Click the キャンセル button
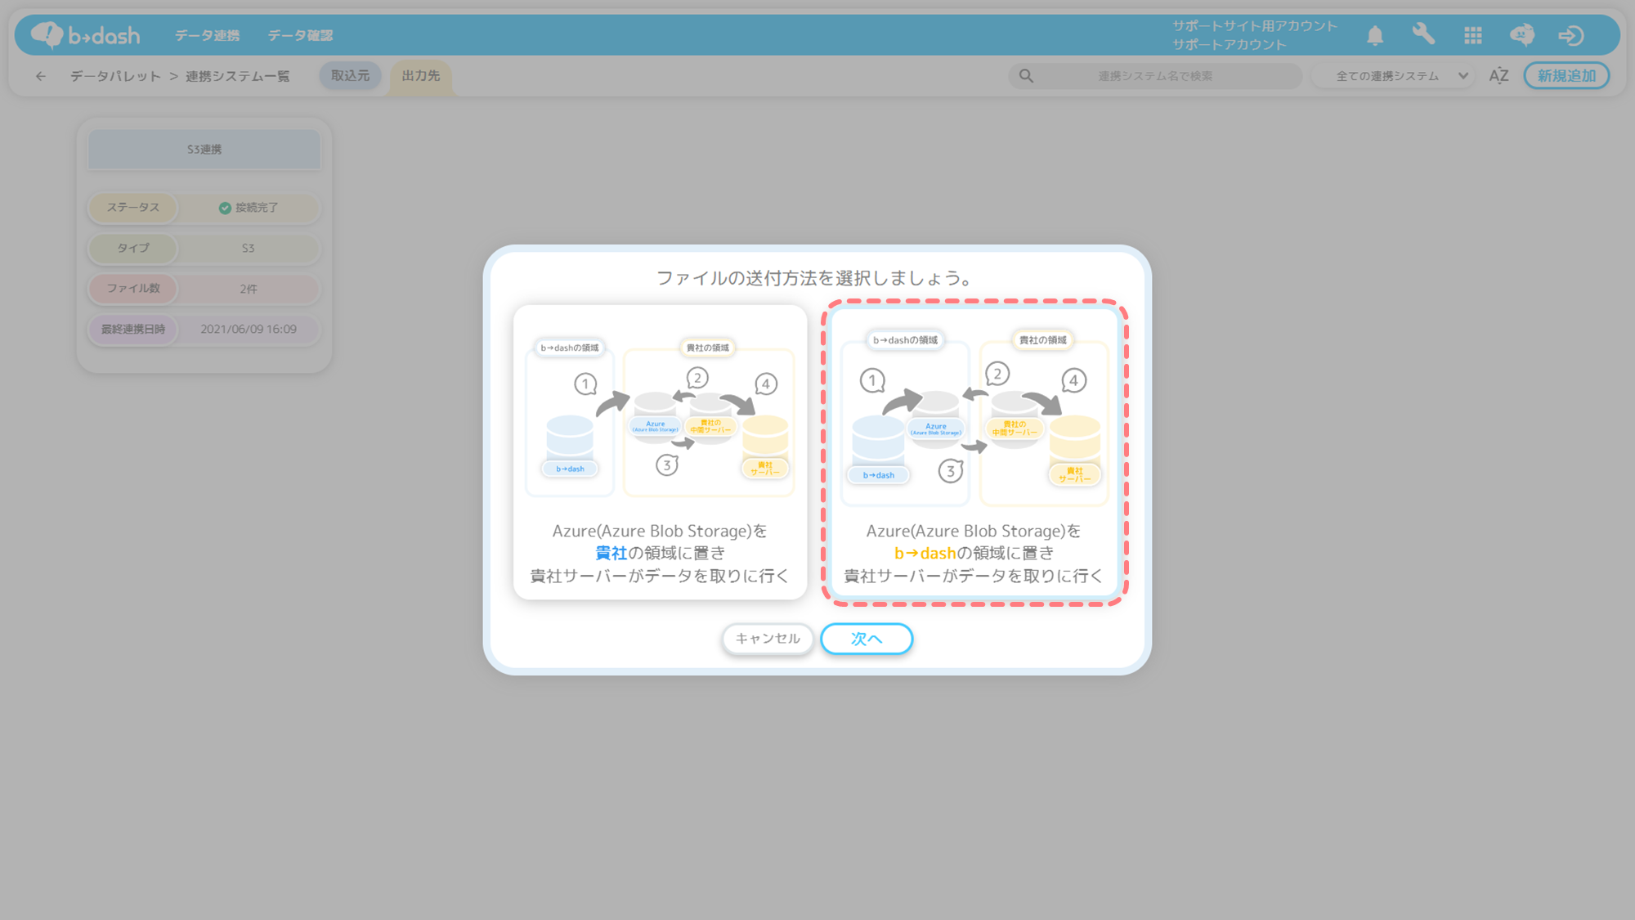Viewport: 1635px width, 920px height. (x=768, y=639)
